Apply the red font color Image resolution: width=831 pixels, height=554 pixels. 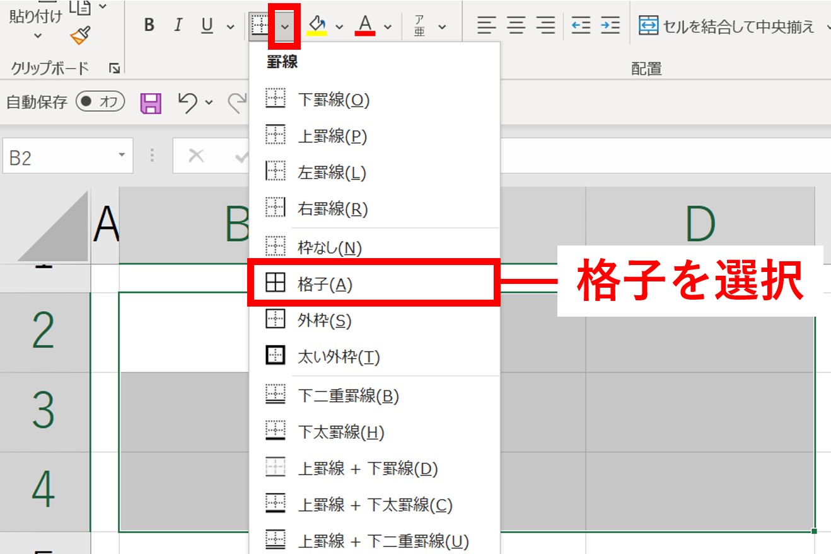365,25
